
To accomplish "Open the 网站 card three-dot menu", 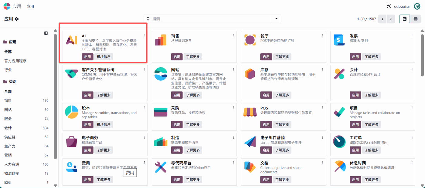I will coord(233,70).
